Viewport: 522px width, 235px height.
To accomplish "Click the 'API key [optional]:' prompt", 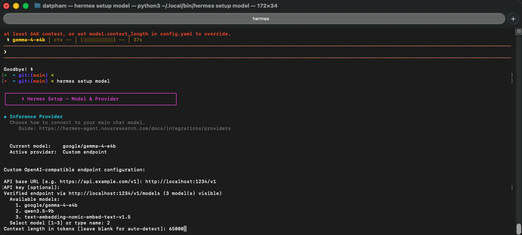I will pos(32,187).
